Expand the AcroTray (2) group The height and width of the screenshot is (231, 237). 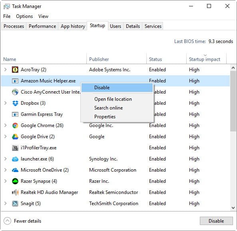point(6,70)
